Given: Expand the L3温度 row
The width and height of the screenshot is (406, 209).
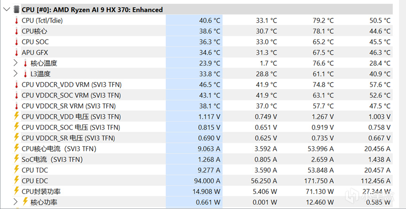Looking at the screenshot, I should point(16,74).
